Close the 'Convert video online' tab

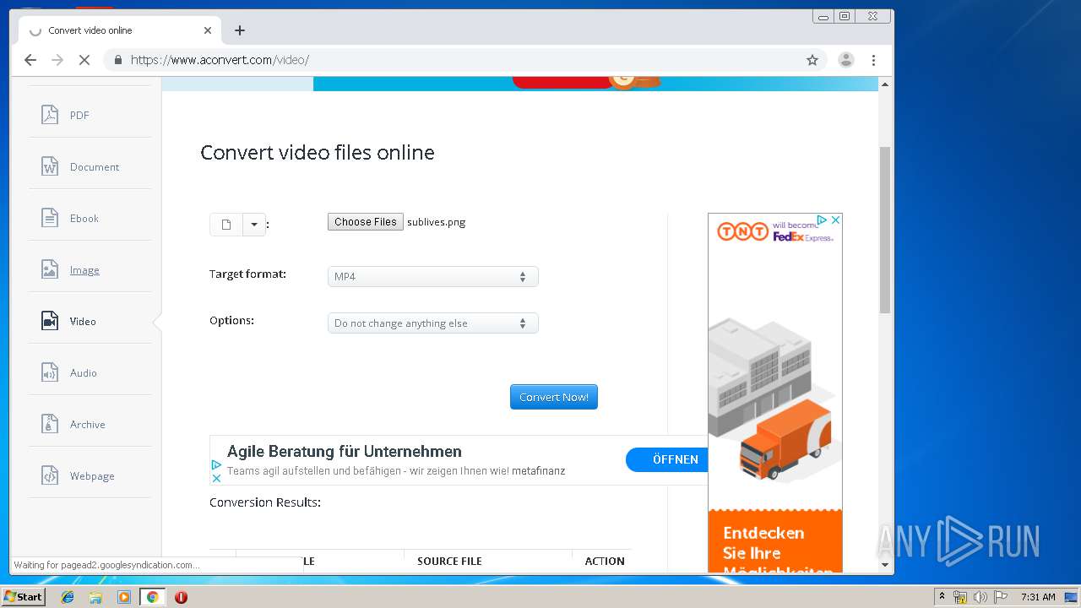[208, 30]
